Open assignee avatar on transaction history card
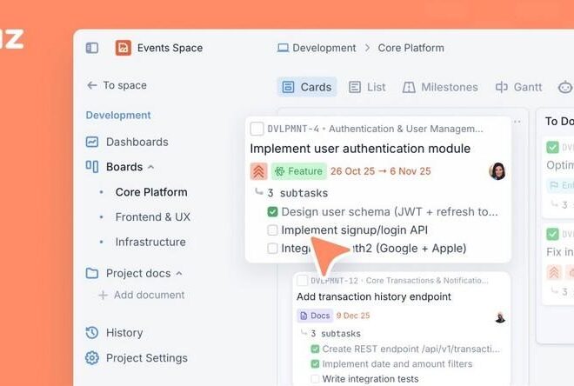Image resolution: width=574 pixels, height=386 pixels. tap(500, 317)
